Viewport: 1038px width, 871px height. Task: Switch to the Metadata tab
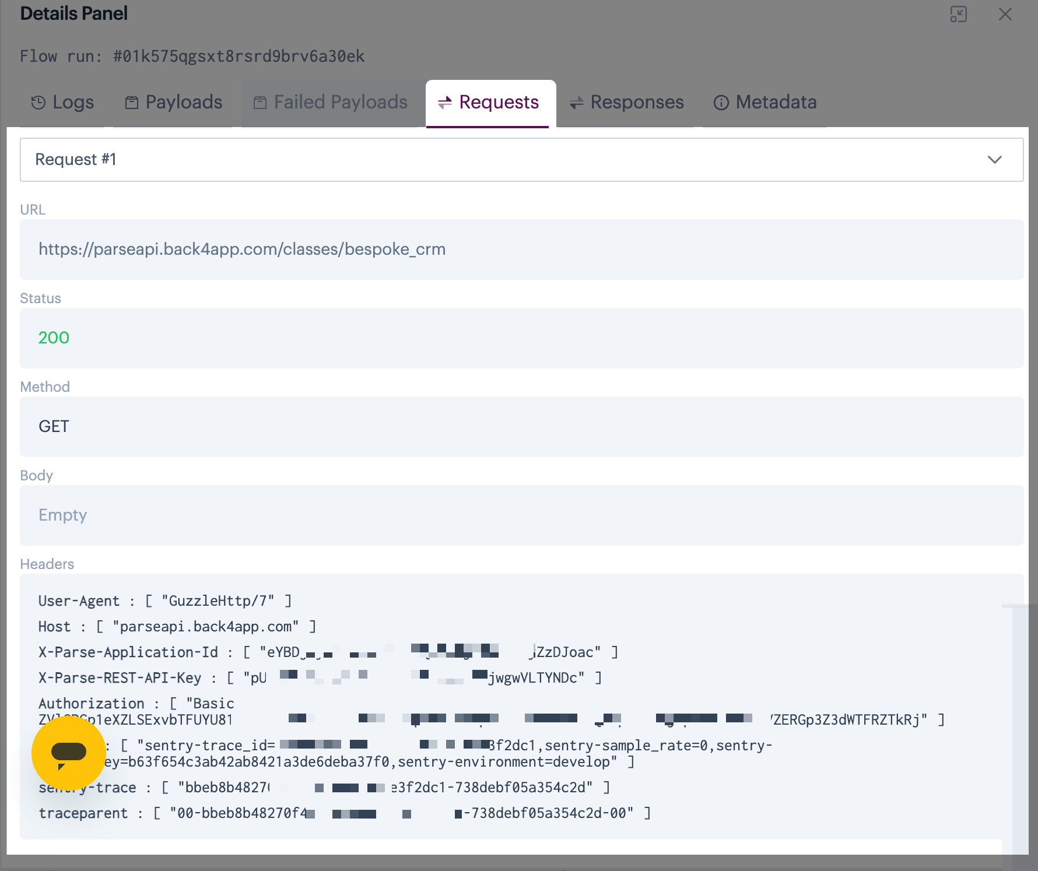click(x=776, y=103)
